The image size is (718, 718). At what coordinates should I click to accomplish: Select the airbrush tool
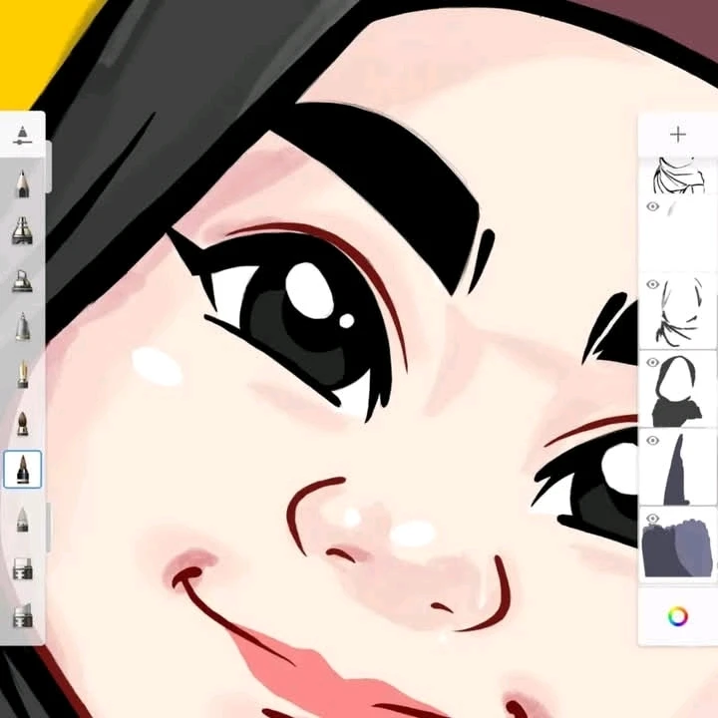pyautogui.click(x=22, y=231)
